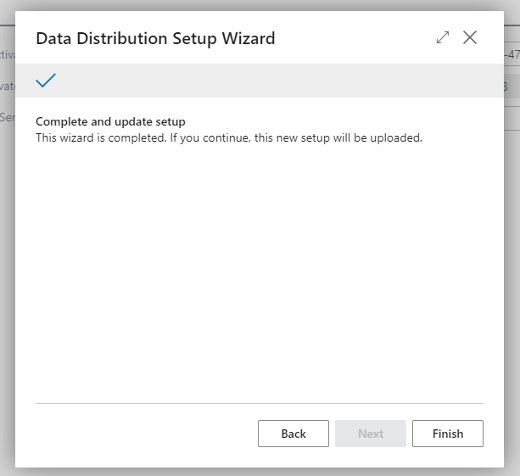Viewport: 520px width, 476px height.
Task: Click the separator line above the buttons
Action: pos(259,403)
